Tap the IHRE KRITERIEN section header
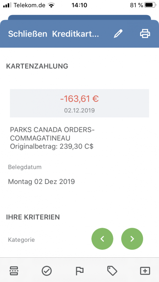The image size is (159, 282). click(33, 217)
